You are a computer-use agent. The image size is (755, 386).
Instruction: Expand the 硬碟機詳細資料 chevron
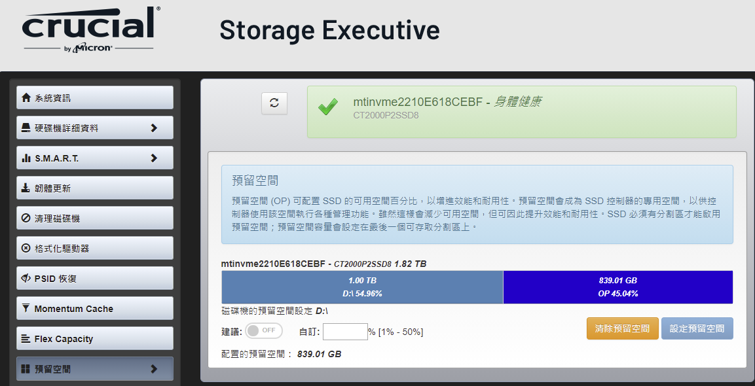point(154,128)
